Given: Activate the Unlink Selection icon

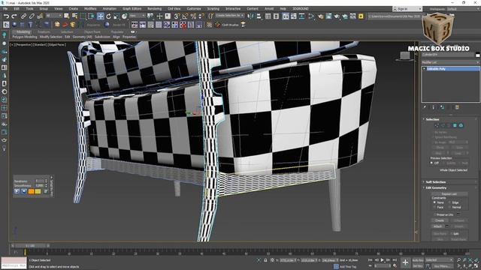Looking at the screenshot, I should point(32,16).
